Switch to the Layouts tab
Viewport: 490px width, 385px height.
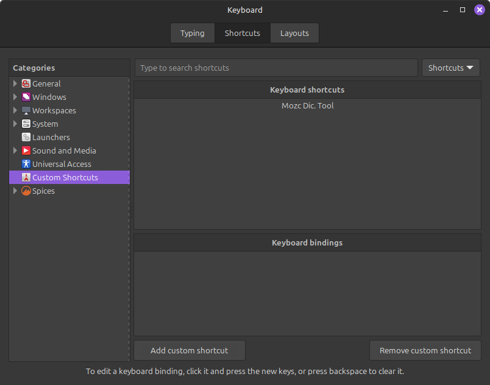coord(294,33)
